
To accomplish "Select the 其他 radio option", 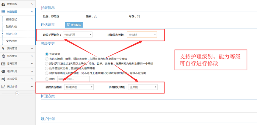I will 47,79.
